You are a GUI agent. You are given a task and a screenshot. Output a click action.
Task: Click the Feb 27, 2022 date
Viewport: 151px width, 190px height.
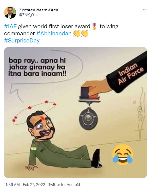pyautogui.click(x=34, y=184)
